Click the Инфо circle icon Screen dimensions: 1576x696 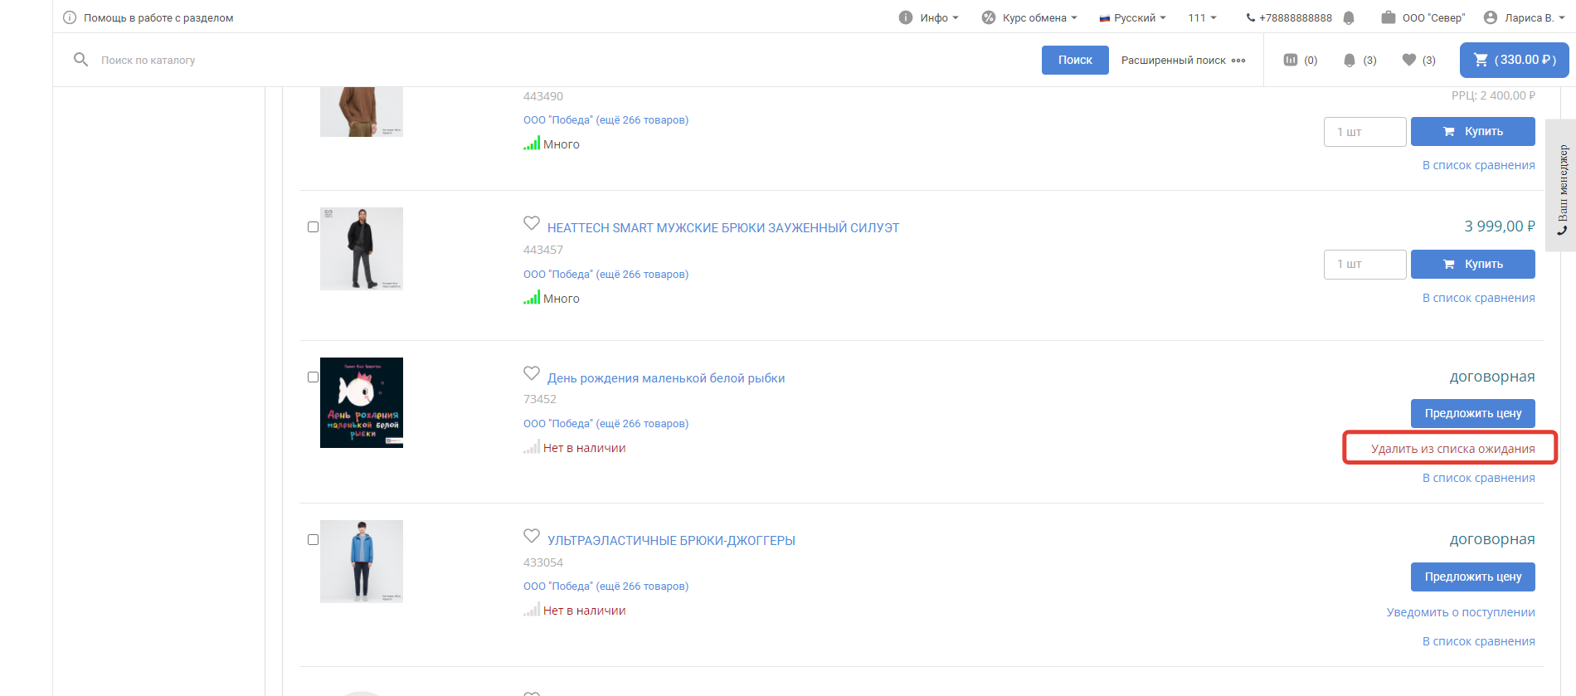pyautogui.click(x=906, y=17)
